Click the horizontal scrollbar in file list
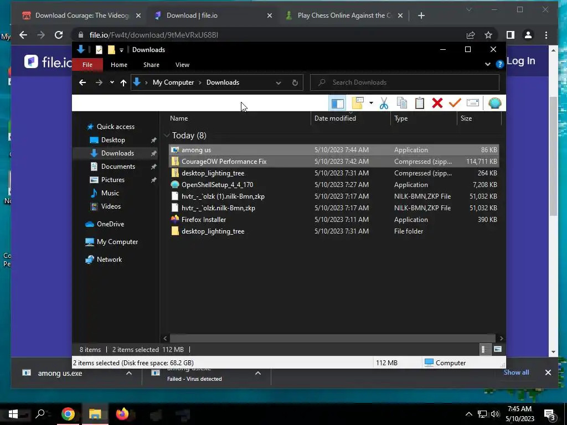The width and height of the screenshot is (567, 425). (x=332, y=338)
